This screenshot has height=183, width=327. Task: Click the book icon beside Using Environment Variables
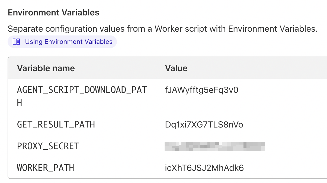[x=16, y=41]
